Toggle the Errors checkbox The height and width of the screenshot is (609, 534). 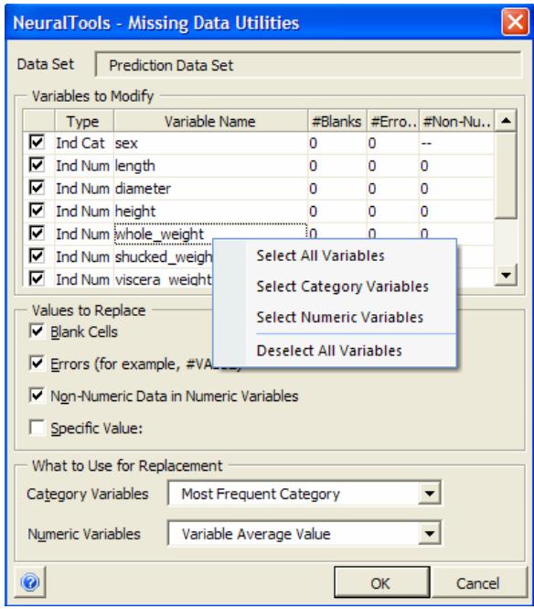pyautogui.click(x=37, y=364)
